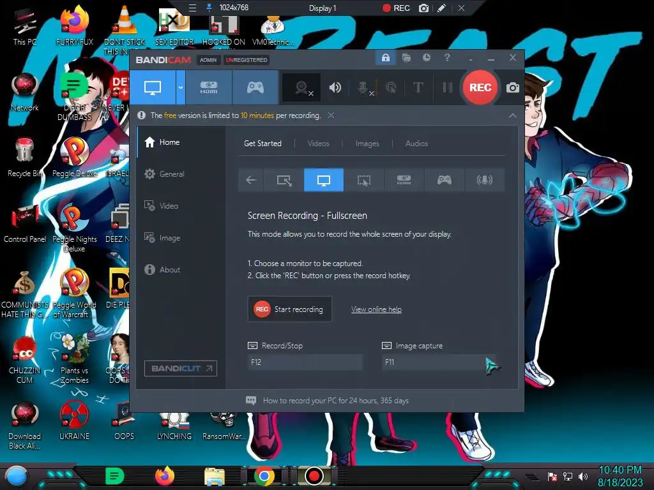This screenshot has height=490, width=654.
Task: Click the volume icon in system tray
Action: pos(583,476)
